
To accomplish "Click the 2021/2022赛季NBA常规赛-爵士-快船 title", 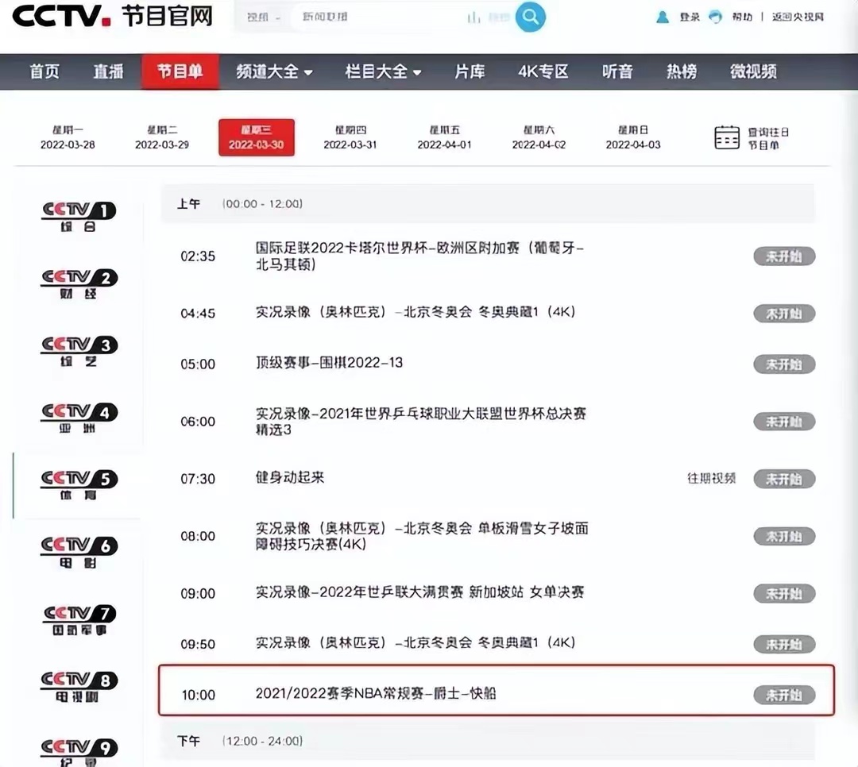I will click(376, 694).
